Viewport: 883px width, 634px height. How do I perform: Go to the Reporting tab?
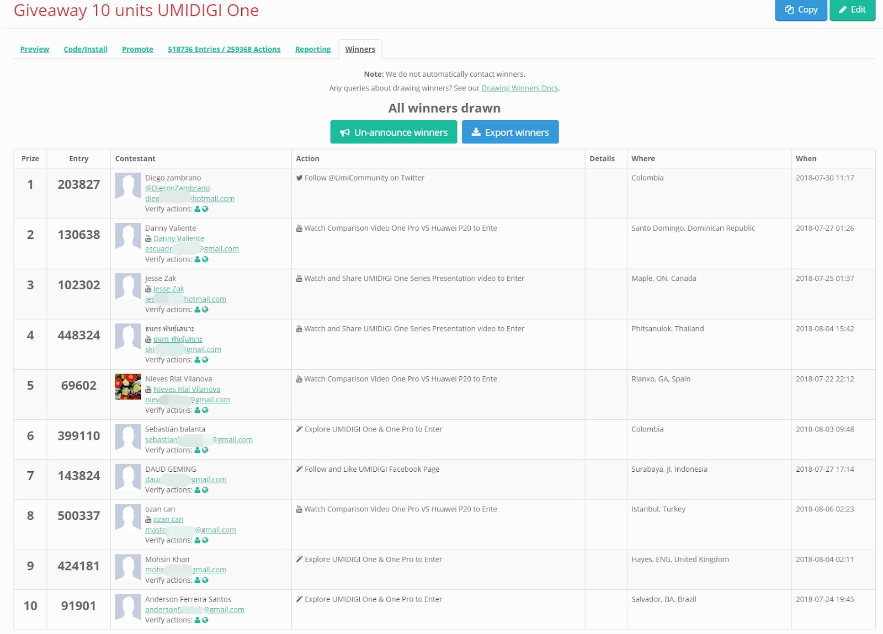pos(313,49)
